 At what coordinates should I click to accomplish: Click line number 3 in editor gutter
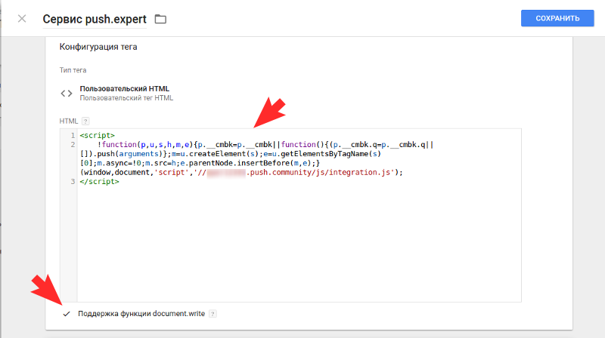pos(73,181)
